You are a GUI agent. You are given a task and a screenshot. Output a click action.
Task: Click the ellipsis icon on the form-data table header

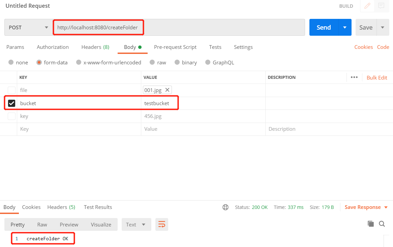(x=354, y=77)
